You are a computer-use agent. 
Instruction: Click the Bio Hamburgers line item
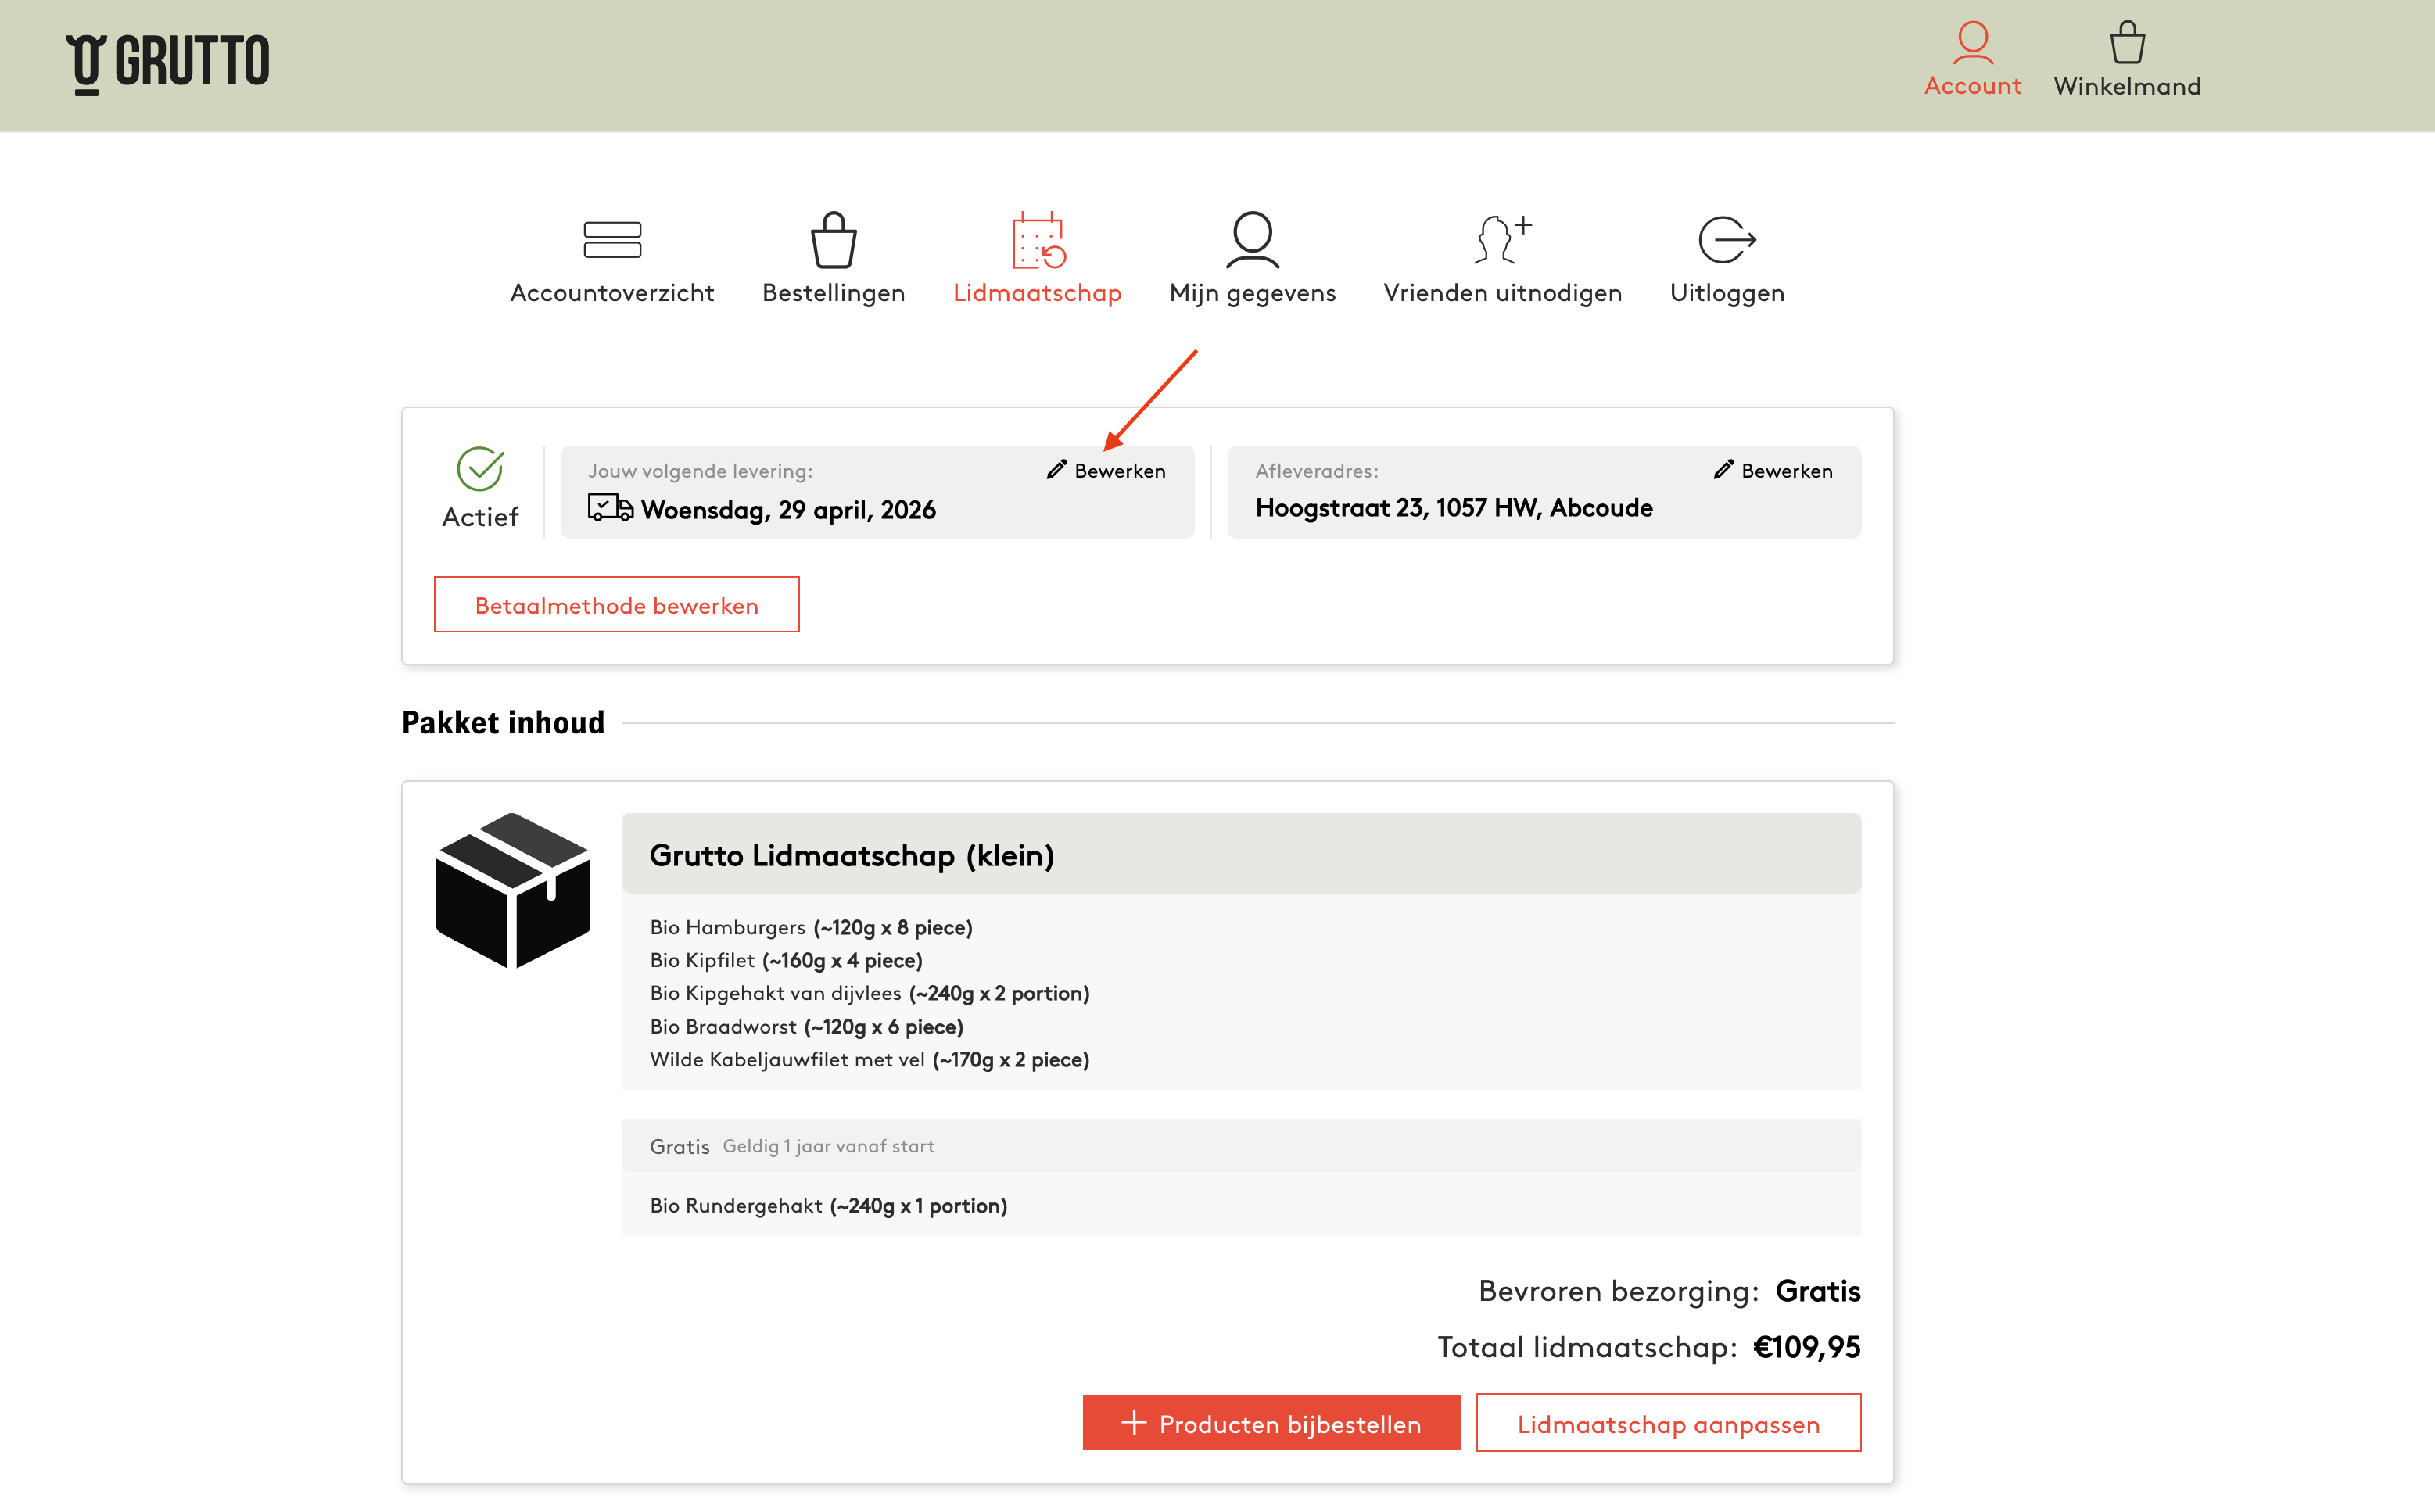point(811,928)
